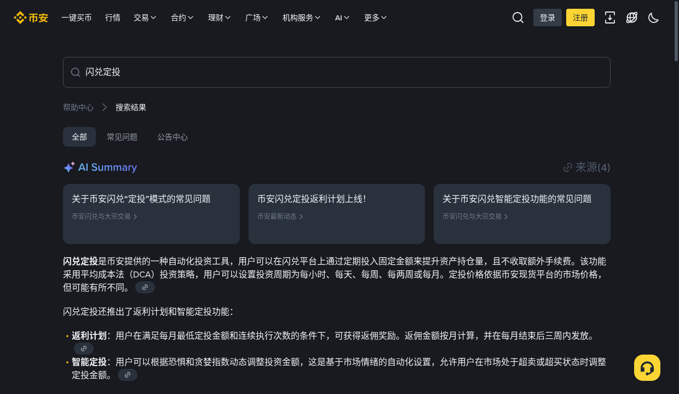Screen dimensions: 679x394
Task: Click 币安闪兑与大宗交易 link in the first card
Action: tap(105, 216)
